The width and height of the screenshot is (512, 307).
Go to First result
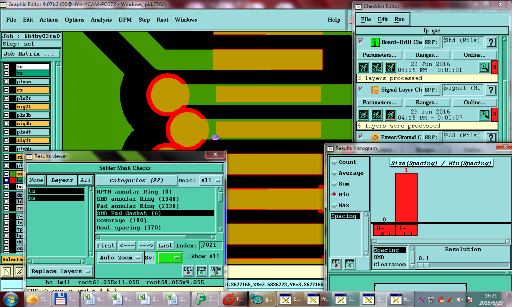pos(106,245)
